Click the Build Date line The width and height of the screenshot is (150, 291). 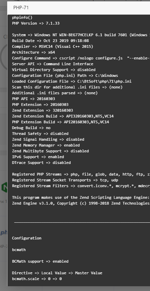[50, 41]
